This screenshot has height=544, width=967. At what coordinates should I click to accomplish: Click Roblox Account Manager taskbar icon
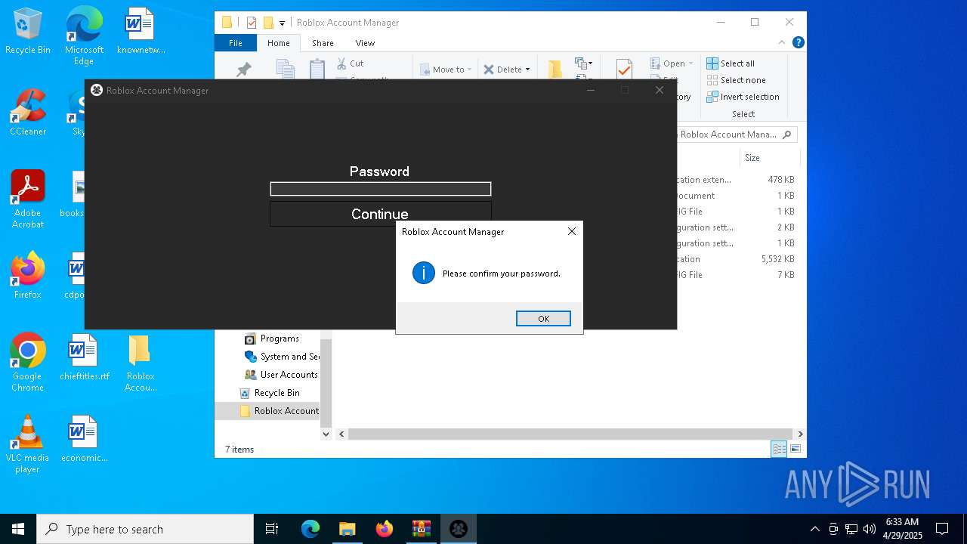(x=458, y=529)
